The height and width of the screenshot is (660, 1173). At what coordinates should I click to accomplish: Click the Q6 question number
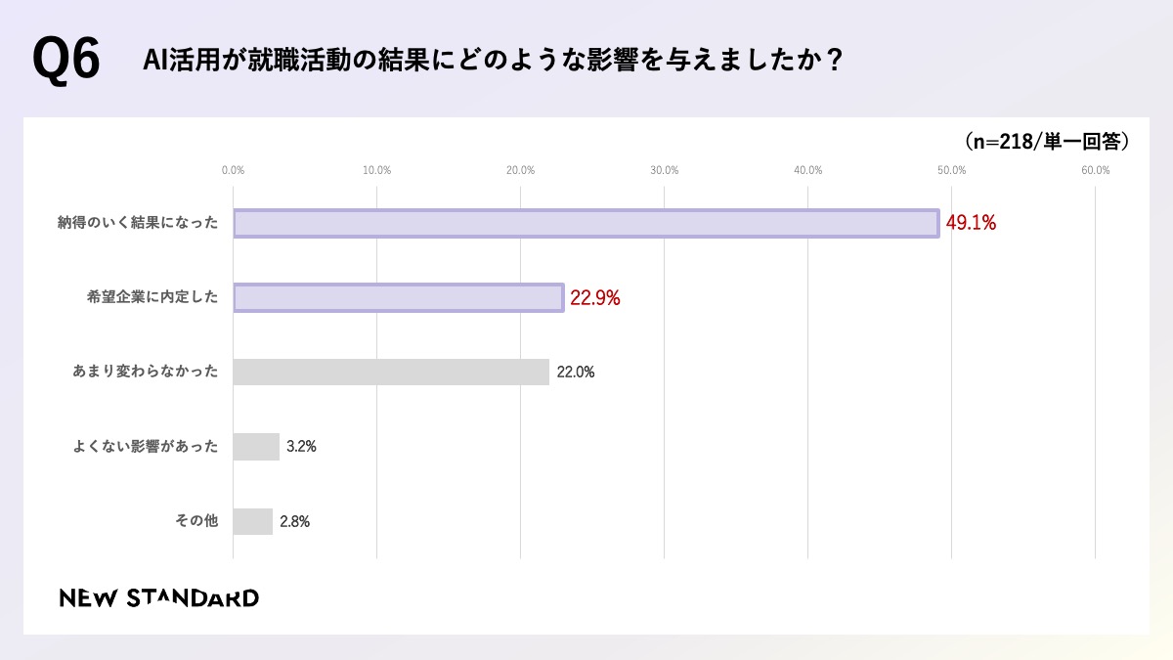[x=66, y=61]
